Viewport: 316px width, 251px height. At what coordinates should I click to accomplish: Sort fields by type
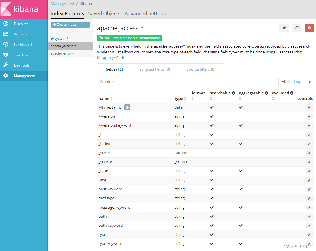[x=185, y=98]
